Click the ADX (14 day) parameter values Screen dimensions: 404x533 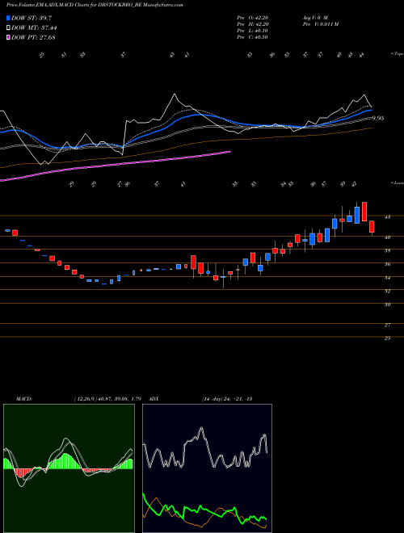226,399
